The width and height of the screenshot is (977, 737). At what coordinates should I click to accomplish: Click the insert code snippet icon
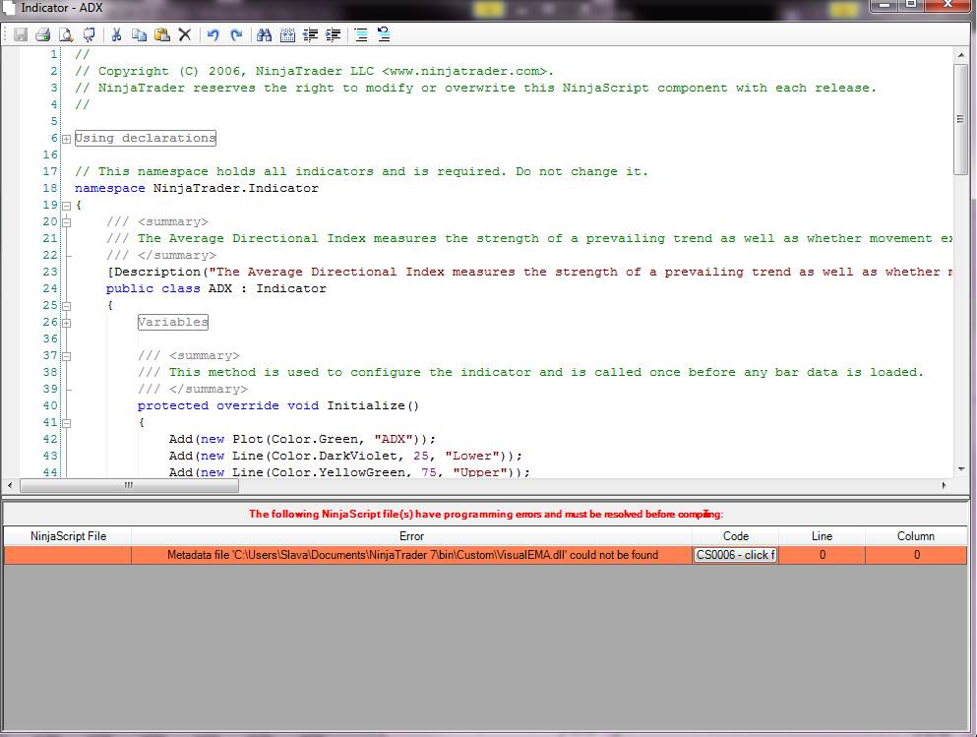point(287,34)
